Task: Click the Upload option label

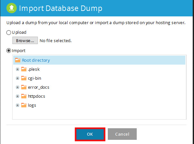Action: tap(19, 32)
